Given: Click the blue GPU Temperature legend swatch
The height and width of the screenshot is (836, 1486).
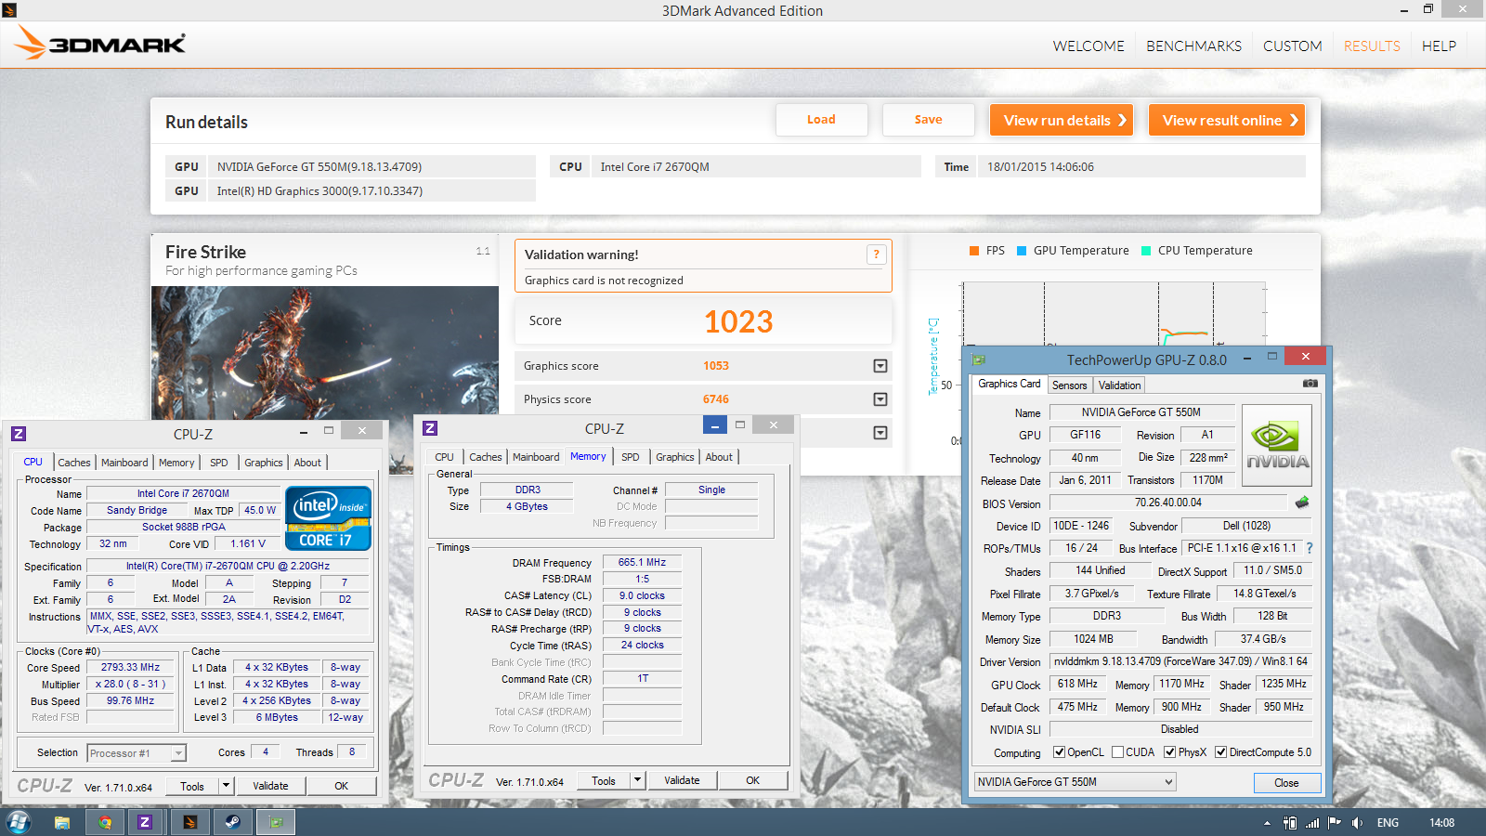Looking at the screenshot, I should coord(1022,251).
